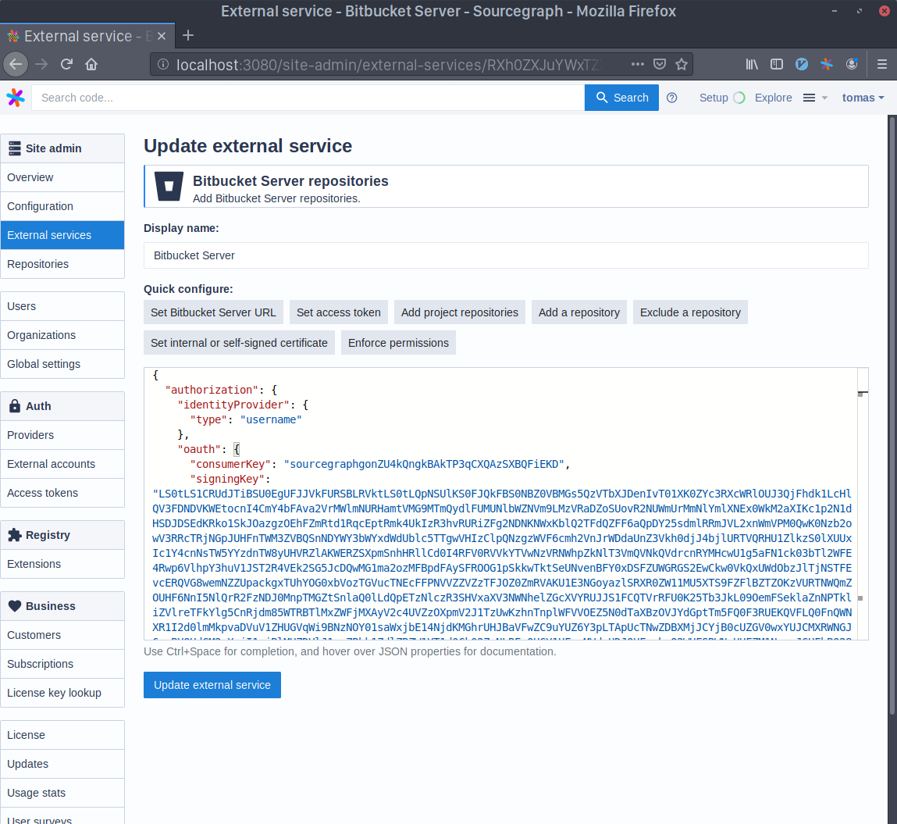The height and width of the screenshot is (824, 897).
Task: Click the "username" type value in editor
Action: coord(271,419)
